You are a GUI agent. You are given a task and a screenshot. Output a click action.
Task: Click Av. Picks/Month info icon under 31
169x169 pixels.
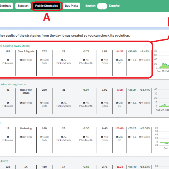[x=62, y=103]
